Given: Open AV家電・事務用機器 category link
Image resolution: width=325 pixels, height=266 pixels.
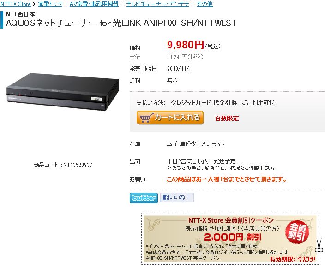Looking at the screenshot, I should 94,4.
